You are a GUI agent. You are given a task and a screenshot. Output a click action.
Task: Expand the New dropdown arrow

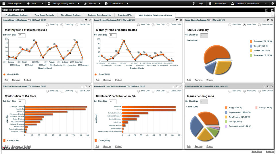[x=42, y=3]
